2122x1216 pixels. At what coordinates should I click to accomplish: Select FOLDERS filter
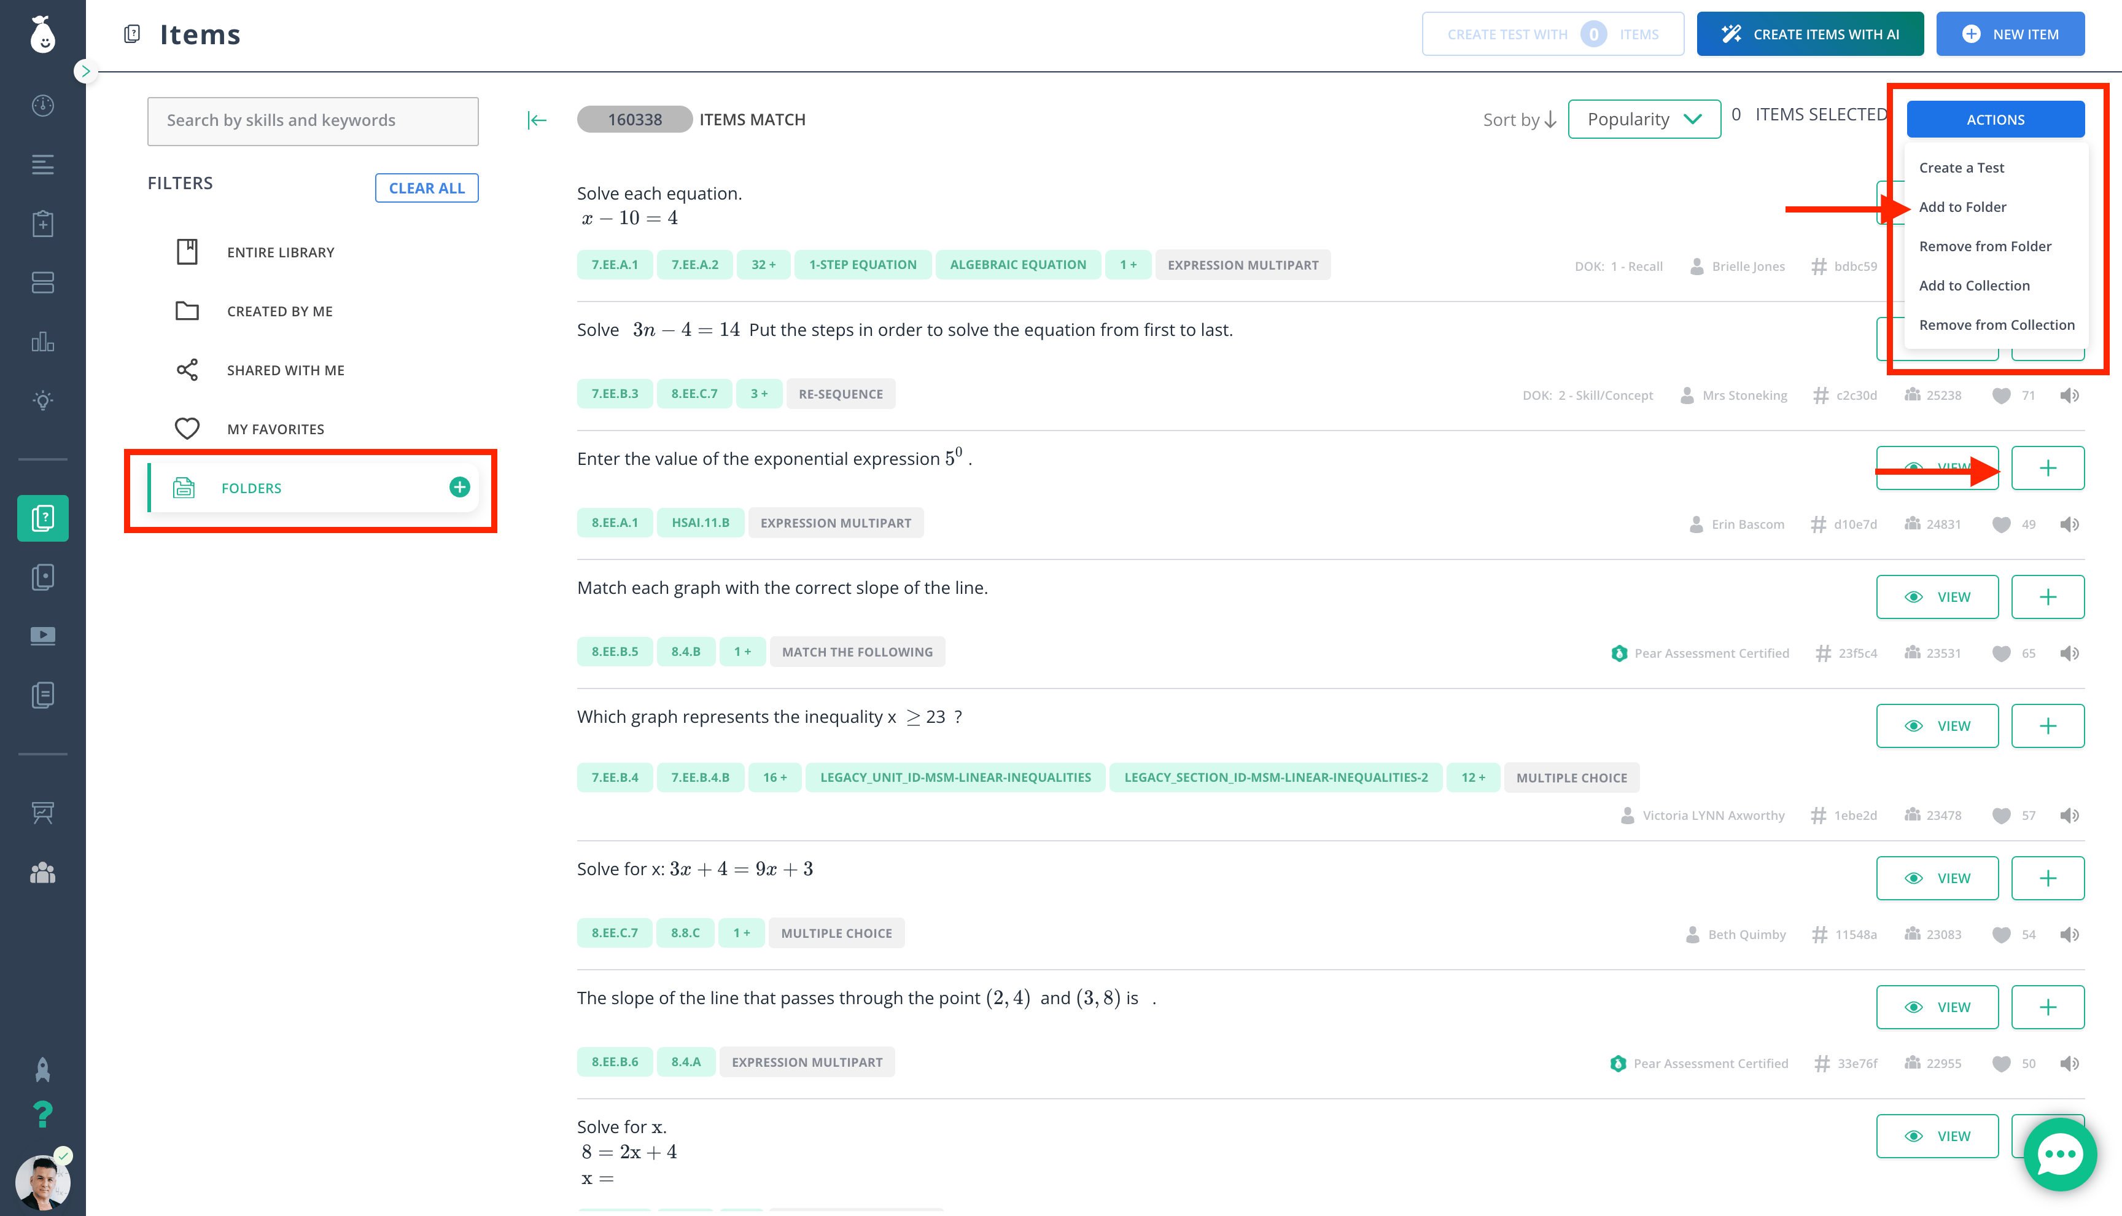(313, 488)
